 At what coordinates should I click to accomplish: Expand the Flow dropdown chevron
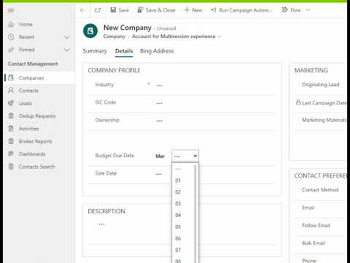click(308, 10)
